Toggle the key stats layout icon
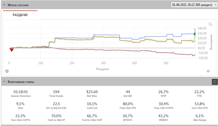Viewport: 218px width, 126px height. point(214,82)
